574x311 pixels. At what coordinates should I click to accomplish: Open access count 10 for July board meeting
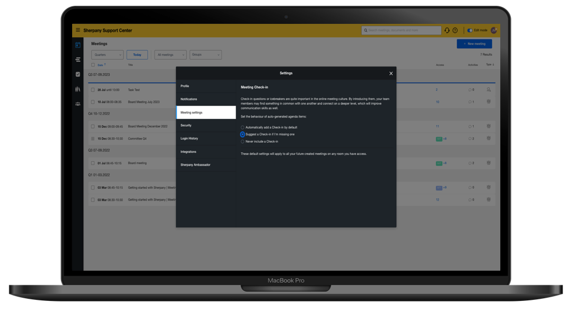click(438, 102)
